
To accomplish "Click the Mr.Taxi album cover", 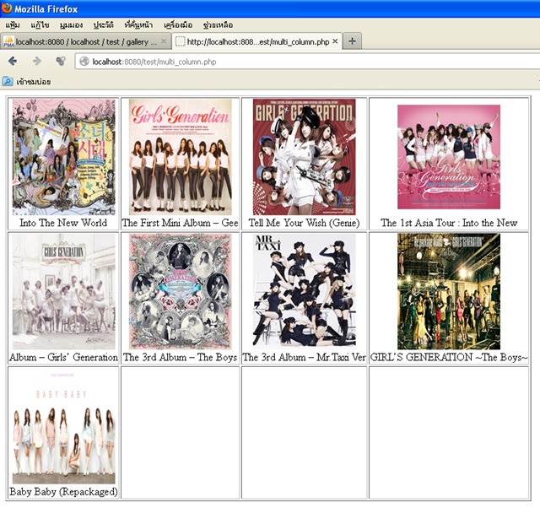I will pos(304,291).
